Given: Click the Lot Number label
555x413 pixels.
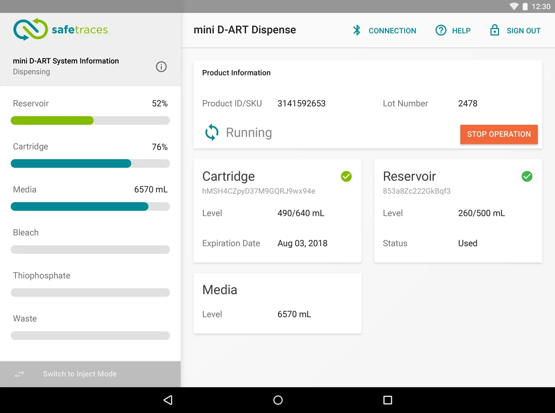Looking at the screenshot, I should (x=406, y=104).
